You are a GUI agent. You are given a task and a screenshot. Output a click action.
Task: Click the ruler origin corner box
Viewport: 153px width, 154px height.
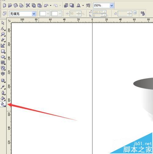(9, 21)
